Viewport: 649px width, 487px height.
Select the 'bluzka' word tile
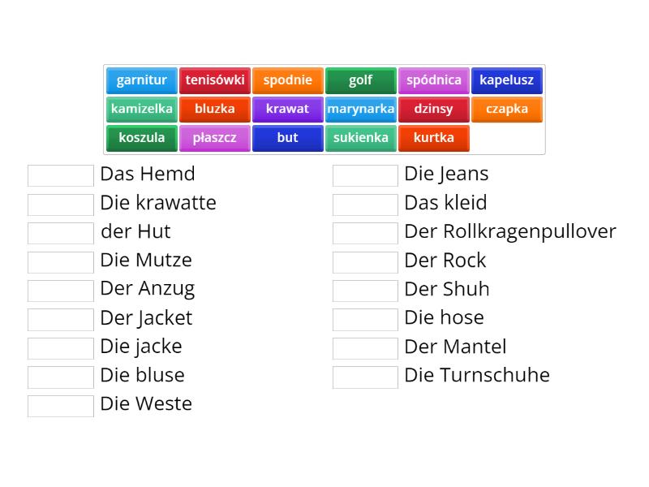215,109
